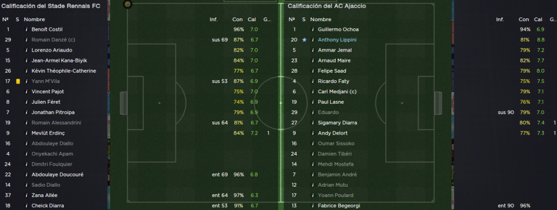Open Jonathan Pitroipa player profile
This screenshot has width=557, height=210.
click(53, 112)
